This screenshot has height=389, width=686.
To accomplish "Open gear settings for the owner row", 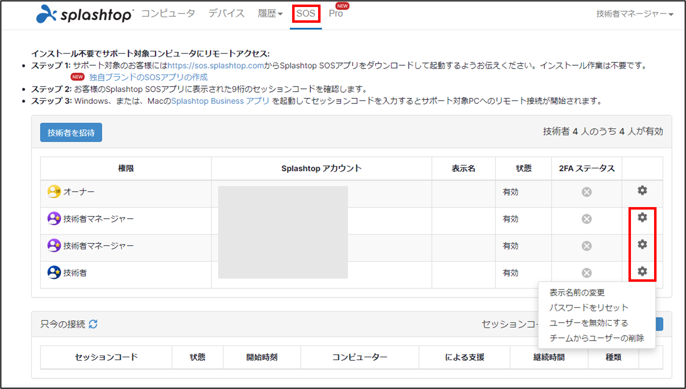I will coord(642,190).
